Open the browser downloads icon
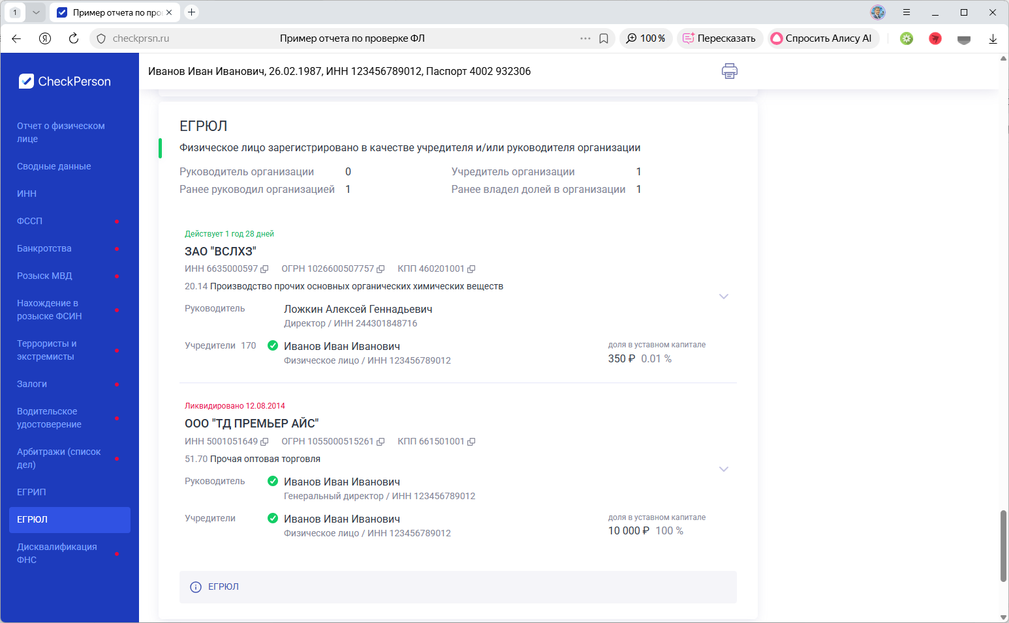This screenshot has width=1009, height=623. 993,38
